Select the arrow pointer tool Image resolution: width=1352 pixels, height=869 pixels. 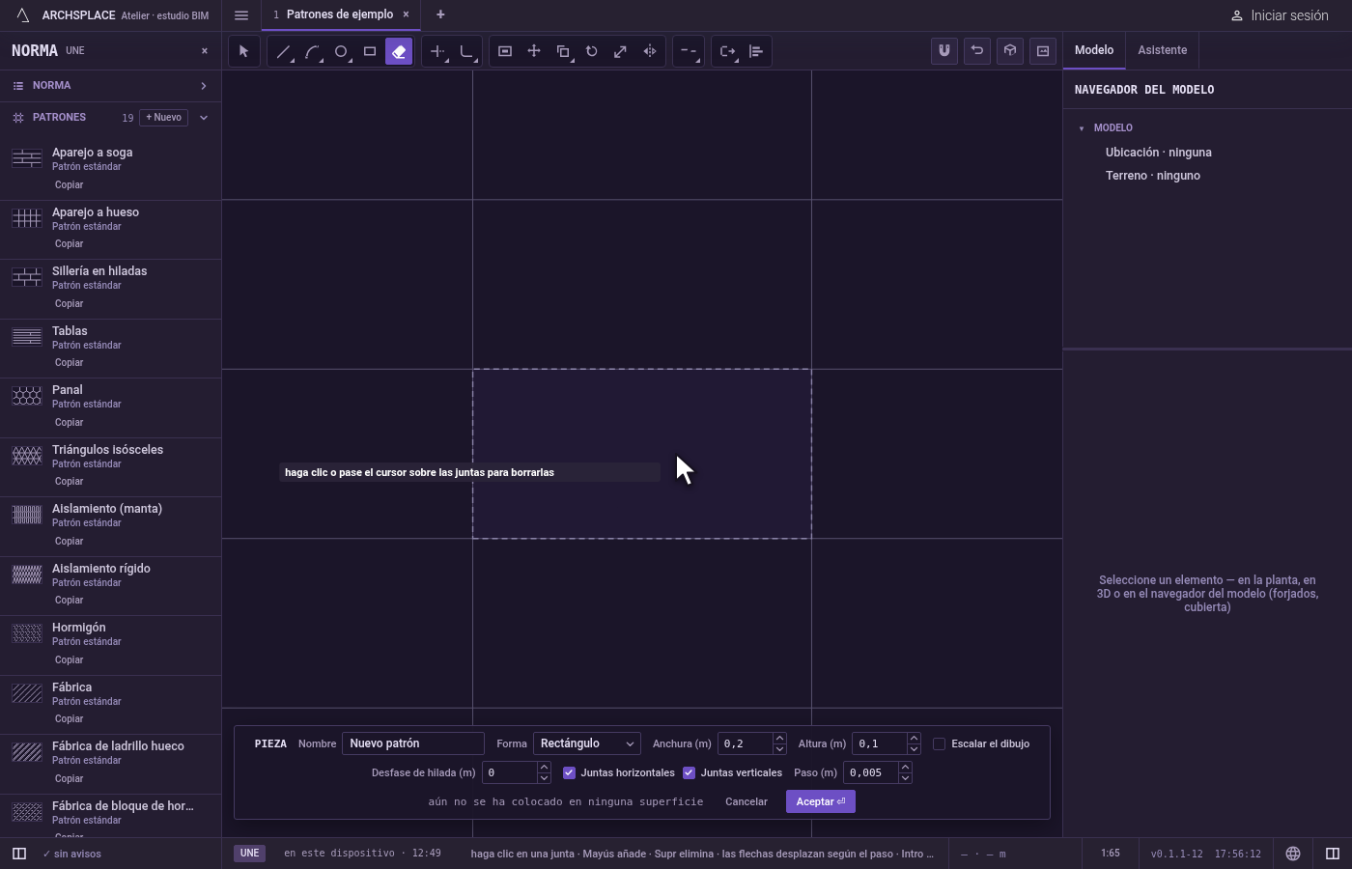[x=243, y=51]
